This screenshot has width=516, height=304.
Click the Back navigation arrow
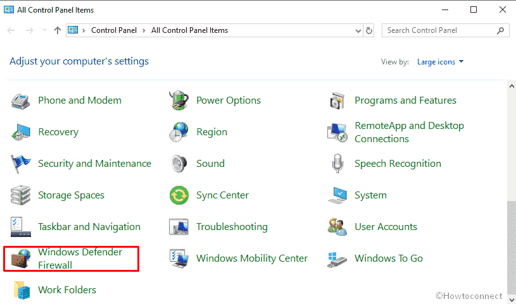(11, 30)
